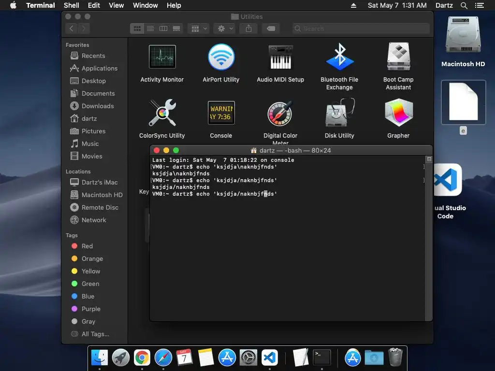Click the Finder Share button
This screenshot has width=495, height=371.
249,29
